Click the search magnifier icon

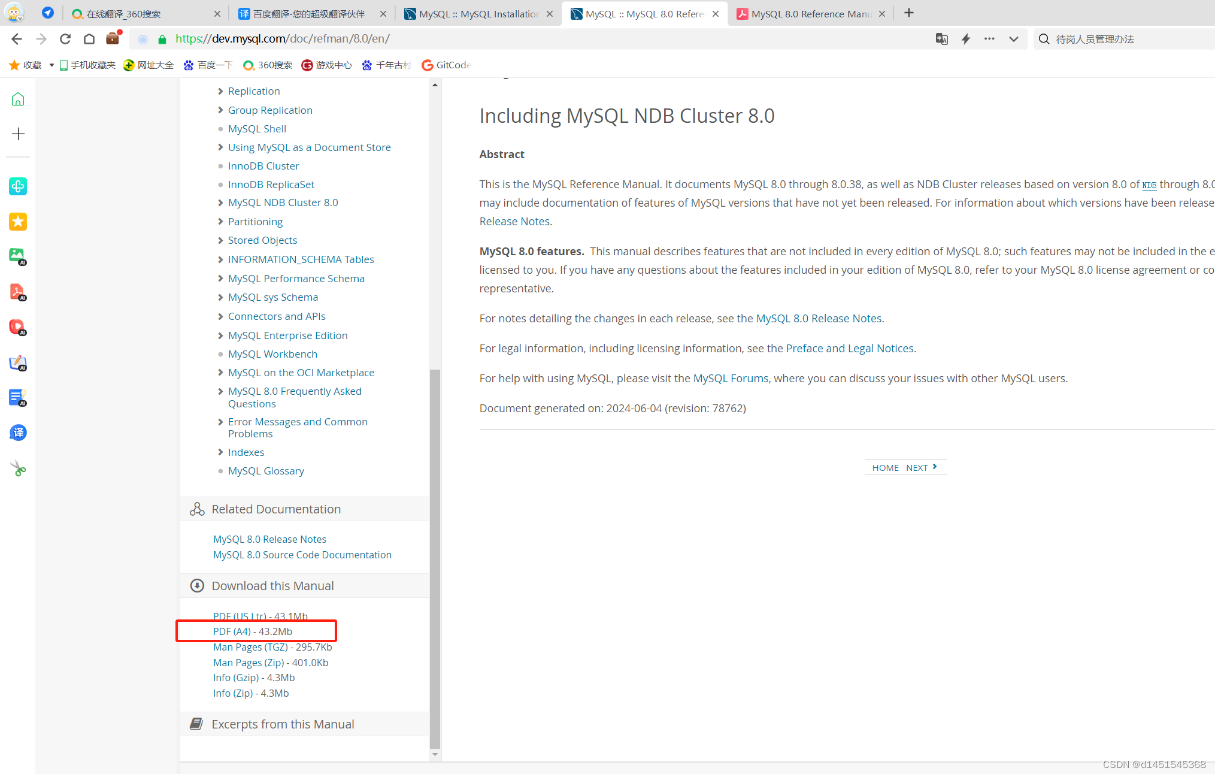tap(1044, 39)
